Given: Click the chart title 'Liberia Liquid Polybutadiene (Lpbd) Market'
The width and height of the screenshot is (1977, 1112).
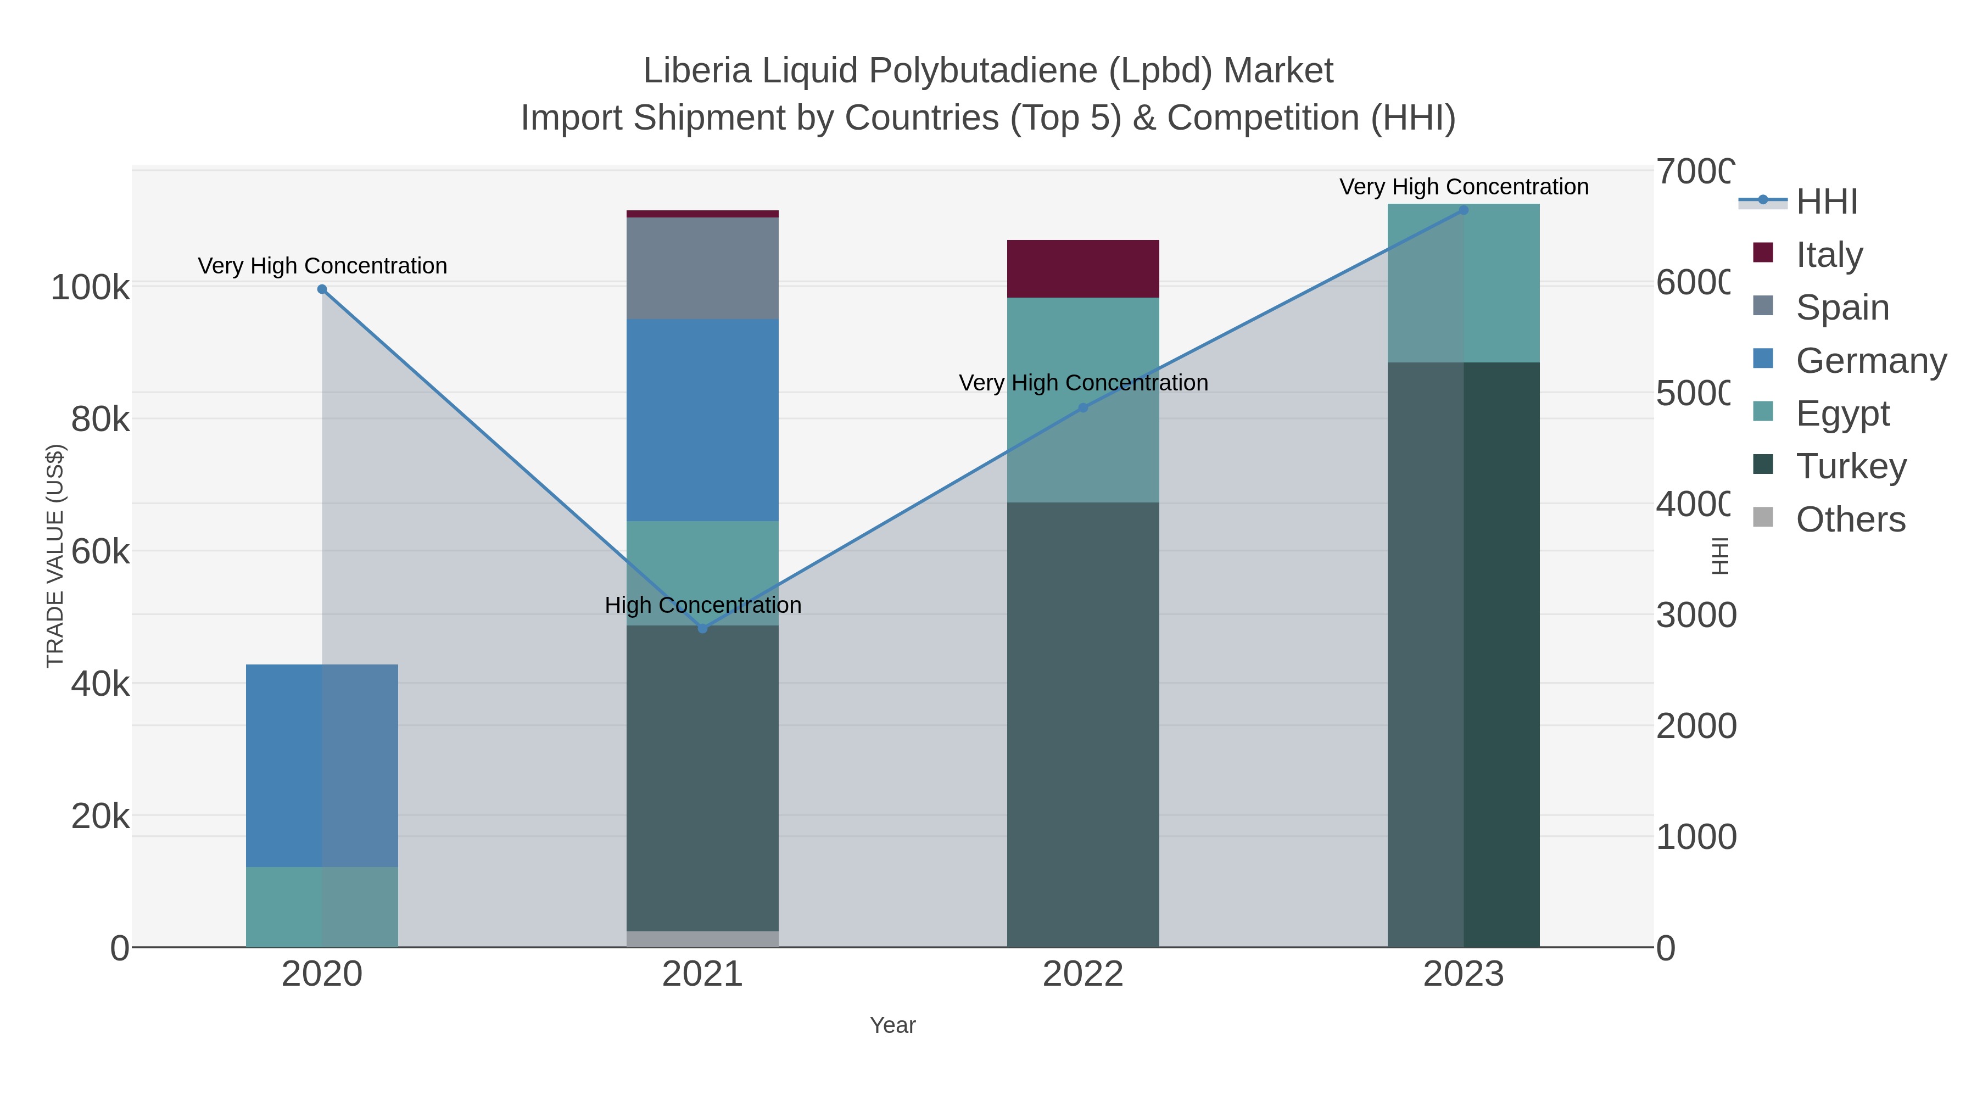Looking at the screenshot, I should 988,71.
